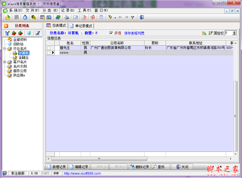Tick the checkbox for 曾先生 row
242x178 pixels.
[49, 48]
